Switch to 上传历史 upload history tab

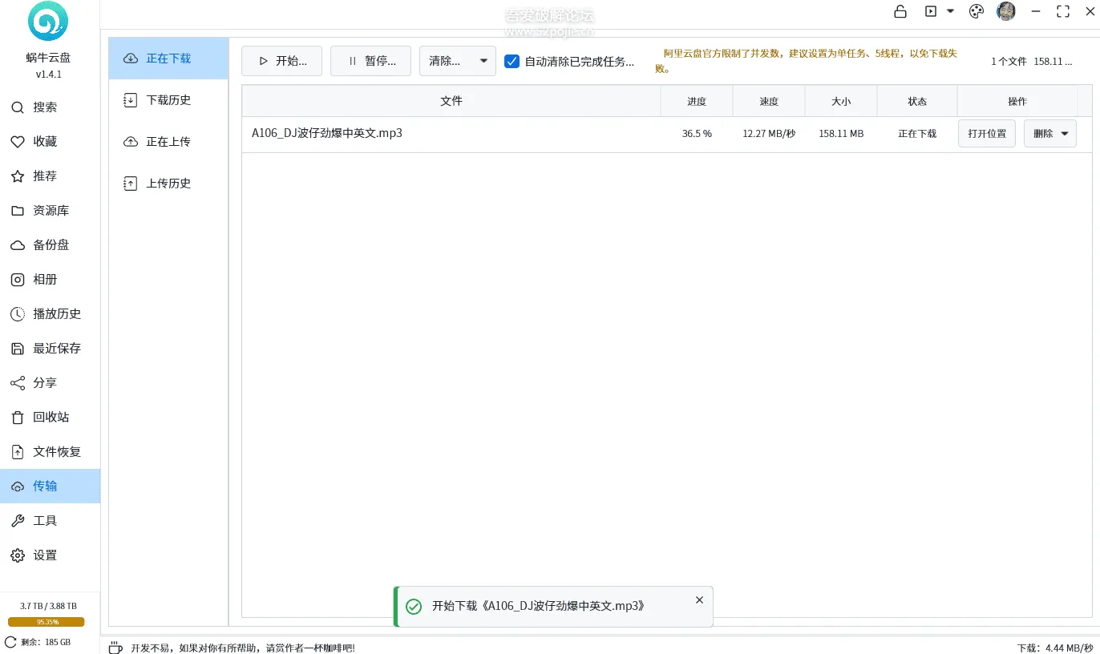point(168,184)
